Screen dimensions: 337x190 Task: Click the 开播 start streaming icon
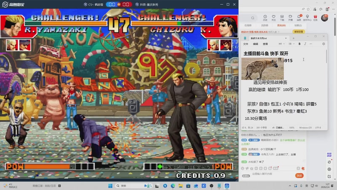click(290, 18)
